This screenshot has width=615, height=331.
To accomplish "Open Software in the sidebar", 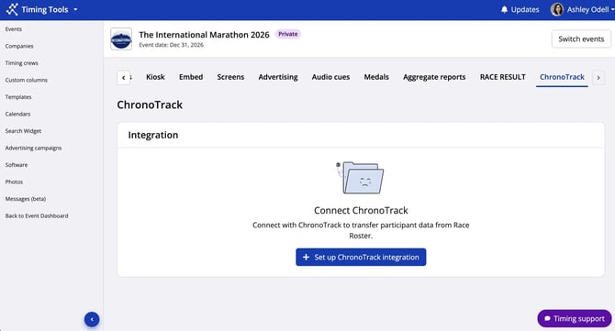I will [x=17, y=165].
